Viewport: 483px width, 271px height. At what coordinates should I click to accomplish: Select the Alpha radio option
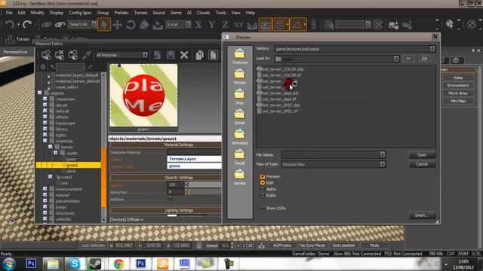[263, 189]
